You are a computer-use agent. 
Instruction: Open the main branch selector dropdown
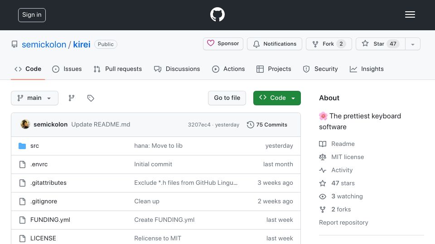(35, 98)
